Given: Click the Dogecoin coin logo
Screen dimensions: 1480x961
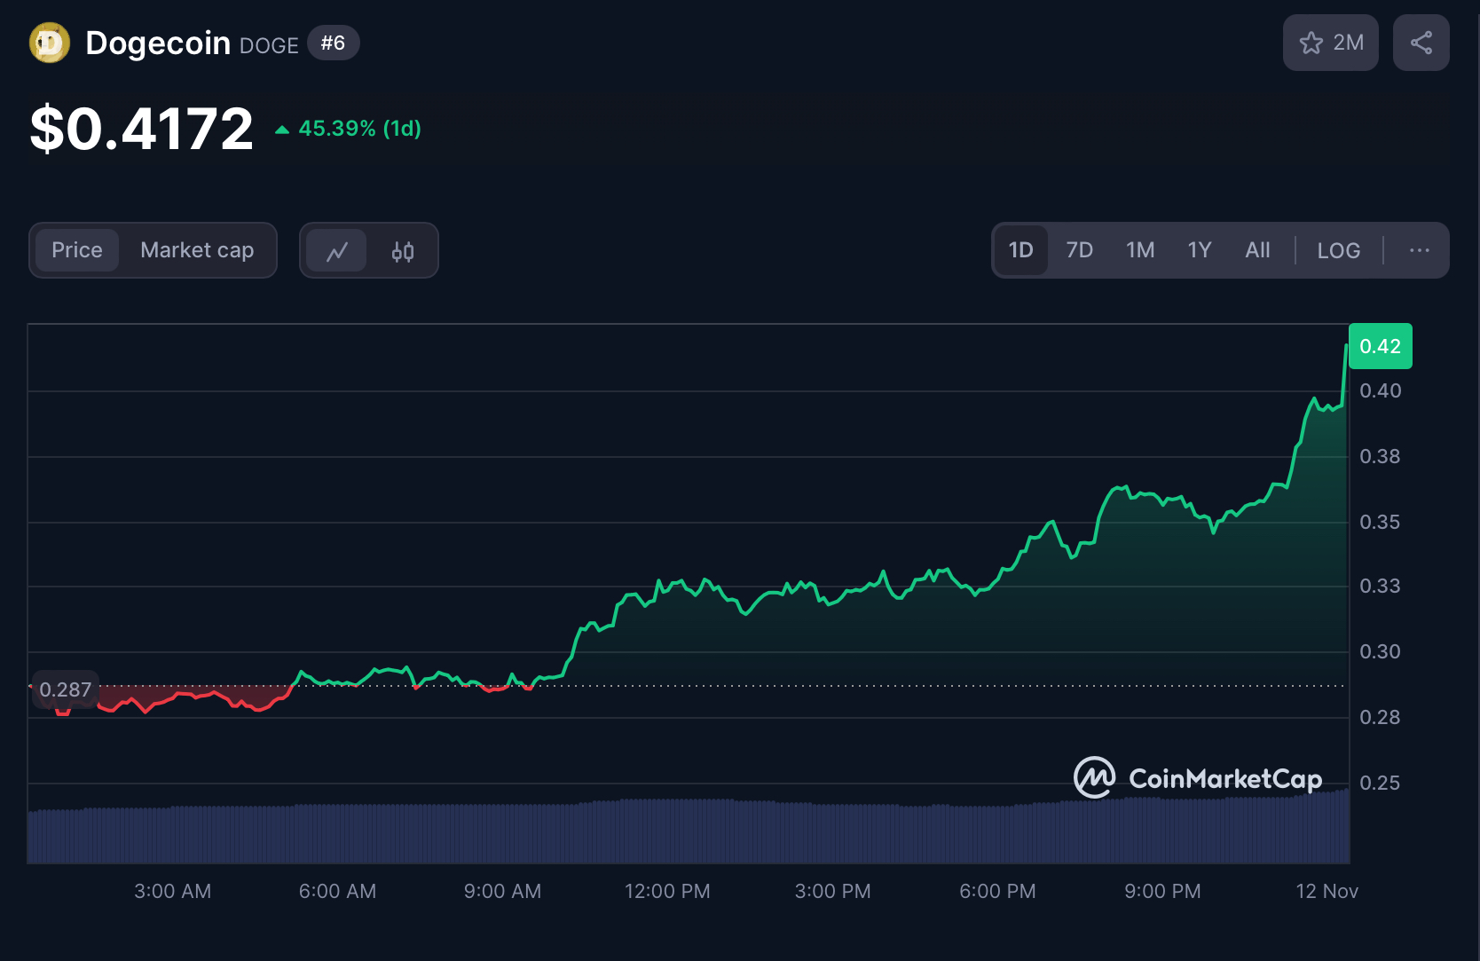Looking at the screenshot, I should [x=50, y=43].
